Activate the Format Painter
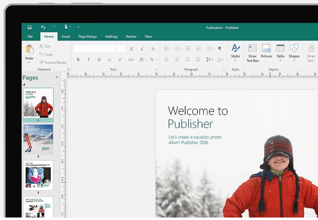Screen dimensions: 318x220 (53, 62)
